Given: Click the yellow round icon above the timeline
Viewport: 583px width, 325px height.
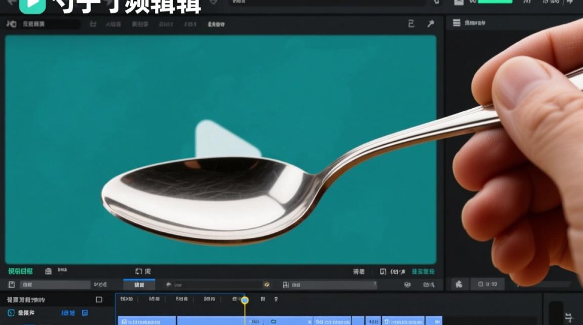Looking at the screenshot, I should (267, 285).
